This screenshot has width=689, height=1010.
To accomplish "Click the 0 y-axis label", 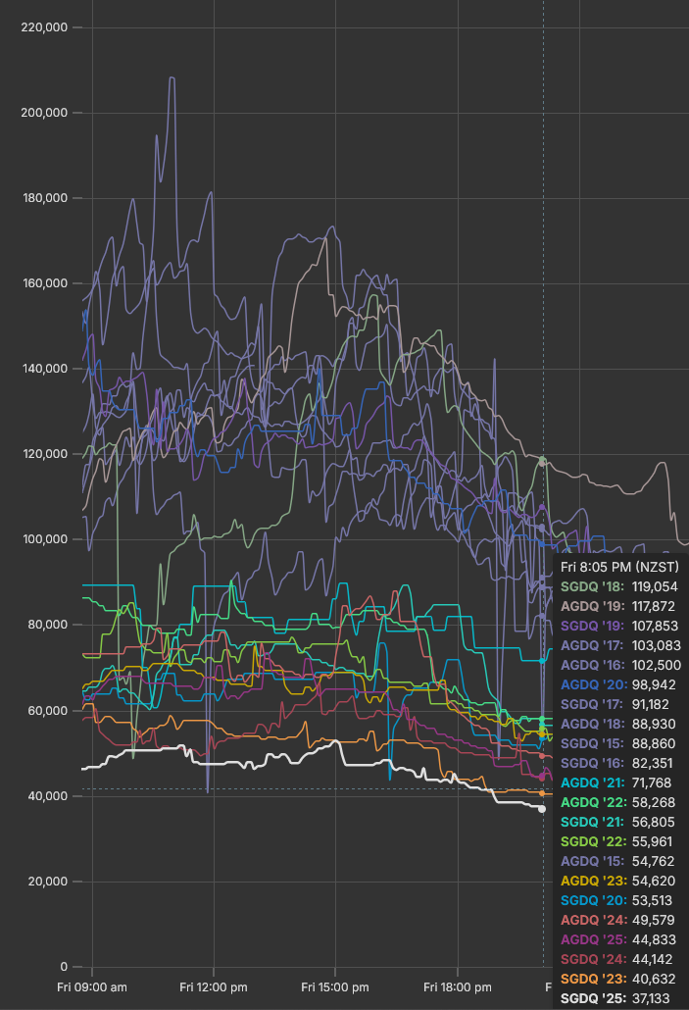I will pyautogui.click(x=64, y=967).
